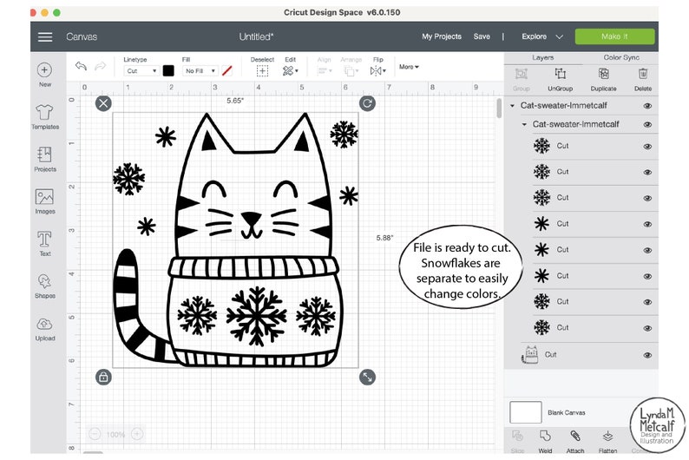Click the Undo arrow
Image resolution: width=689 pixels, height=460 pixels.
pyautogui.click(x=81, y=66)
